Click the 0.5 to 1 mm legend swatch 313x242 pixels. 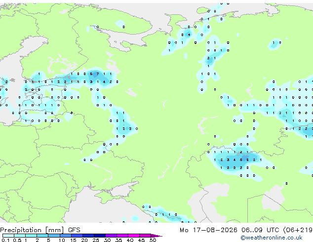click(20, 236)
